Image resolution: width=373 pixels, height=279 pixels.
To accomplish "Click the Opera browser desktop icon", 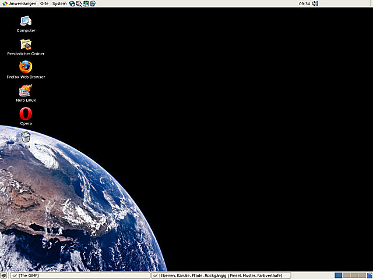I will tap(26, 114).
